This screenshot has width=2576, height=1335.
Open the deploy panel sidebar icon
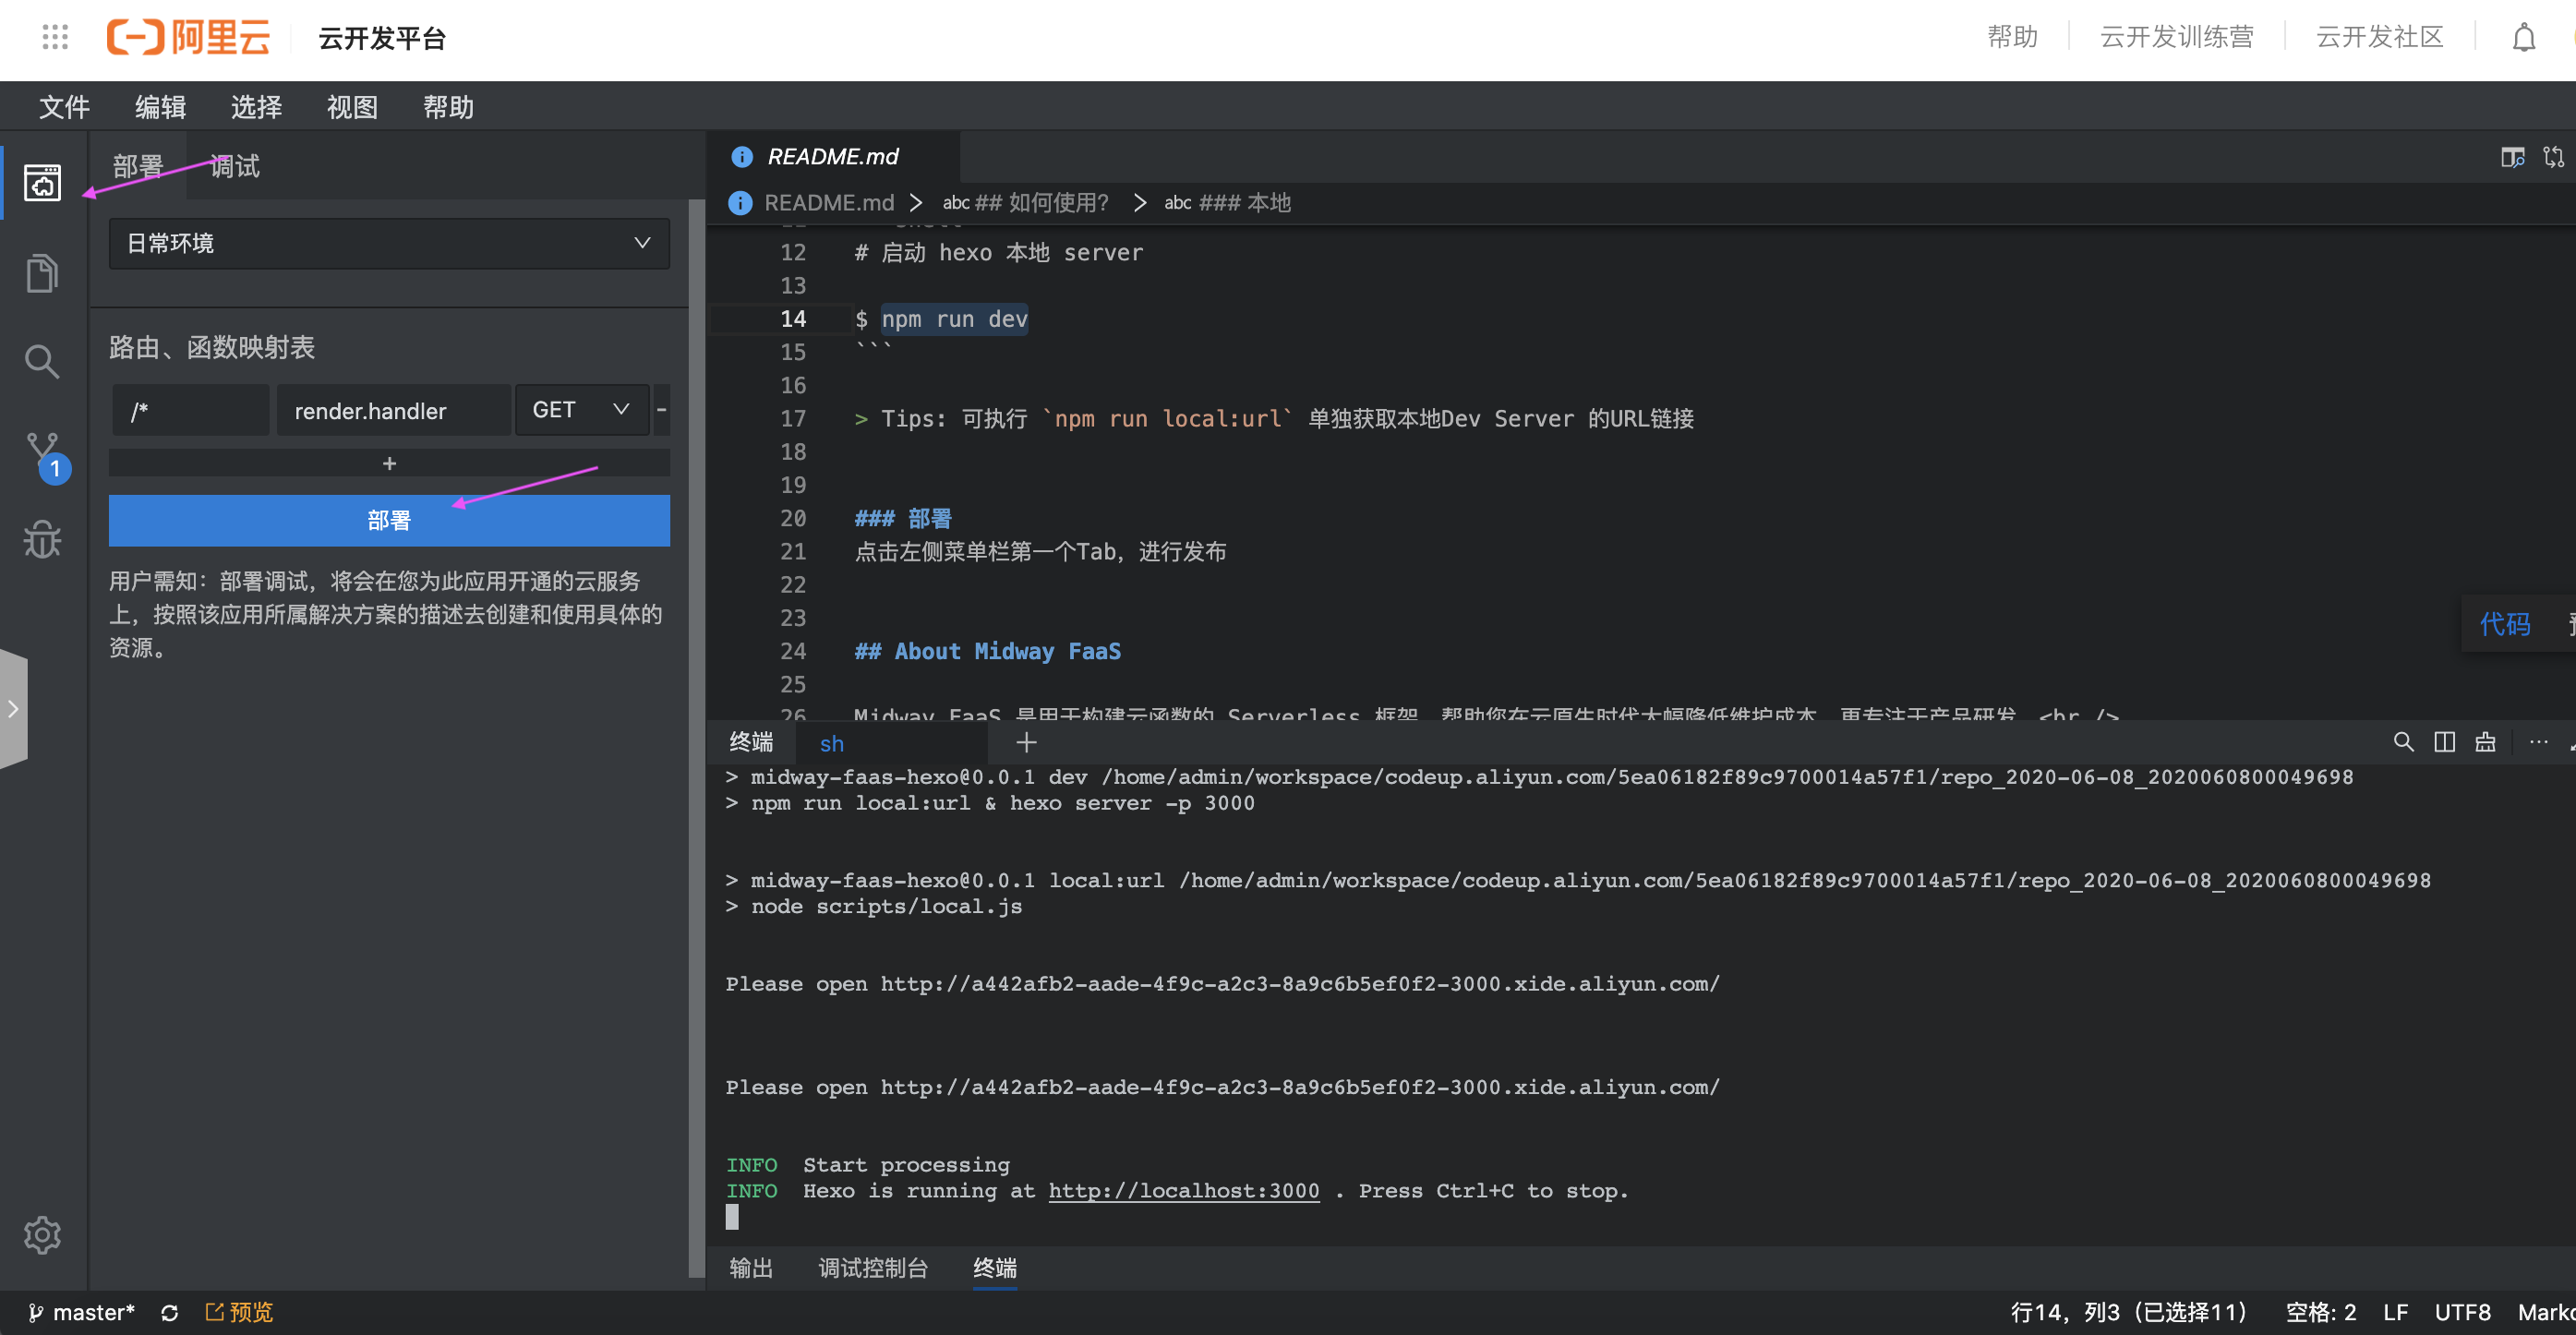42,183
